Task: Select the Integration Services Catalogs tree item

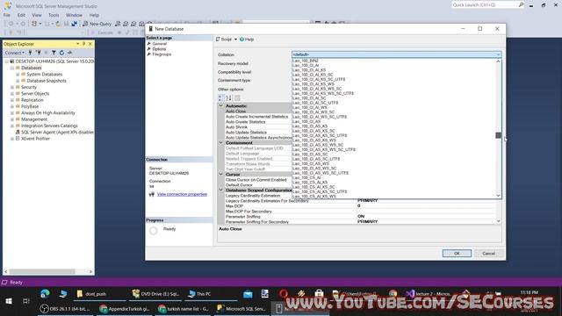Action: click(x=49, y=126)
